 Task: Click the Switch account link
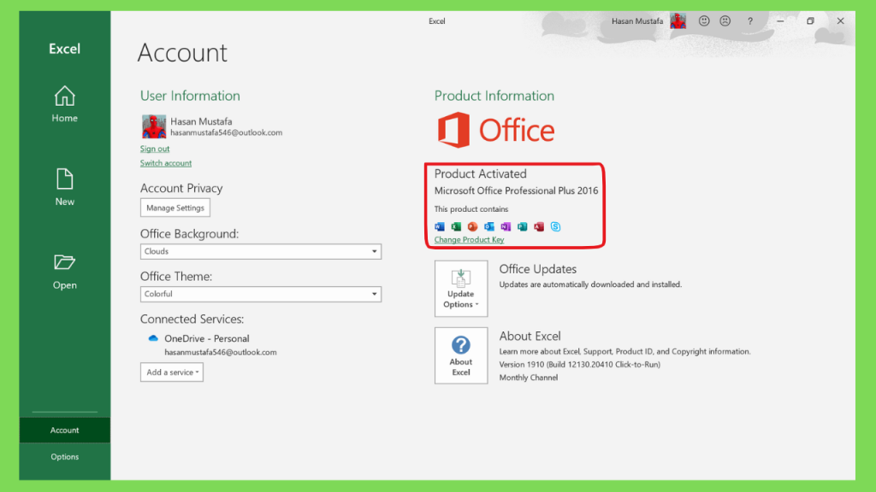(x=166, y=163)
